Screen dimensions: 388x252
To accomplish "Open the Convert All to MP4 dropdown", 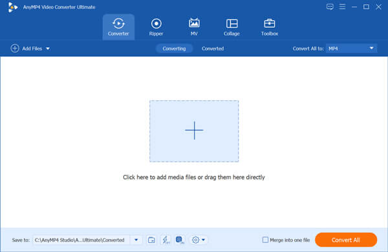I will 351,48.
